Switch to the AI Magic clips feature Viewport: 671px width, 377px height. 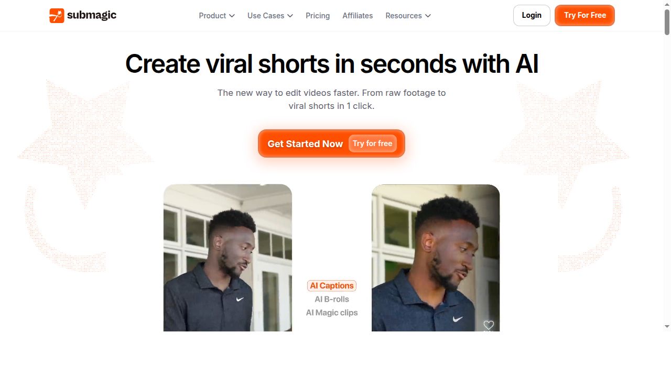332,313
